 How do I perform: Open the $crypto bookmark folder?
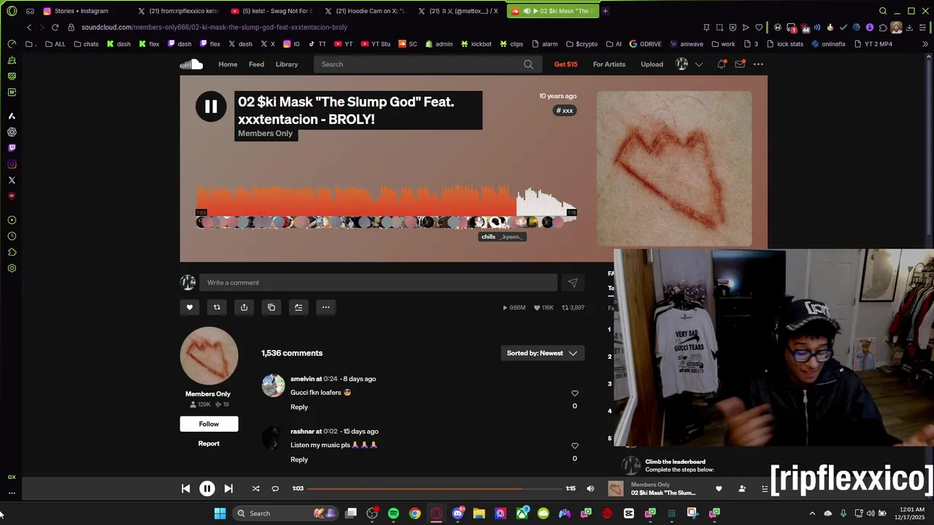pos(582,44)
